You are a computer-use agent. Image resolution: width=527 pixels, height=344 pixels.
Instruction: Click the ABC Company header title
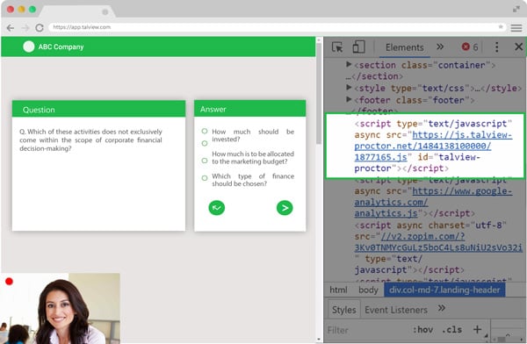(61, 47)
